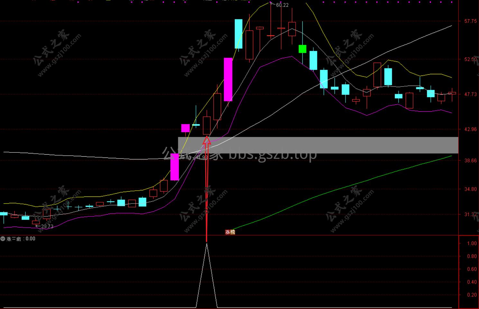The height and width of the screenshot is (309, 479).
Task: Click the 涨榜 tag on the chart
Action: tap(230, 232)
